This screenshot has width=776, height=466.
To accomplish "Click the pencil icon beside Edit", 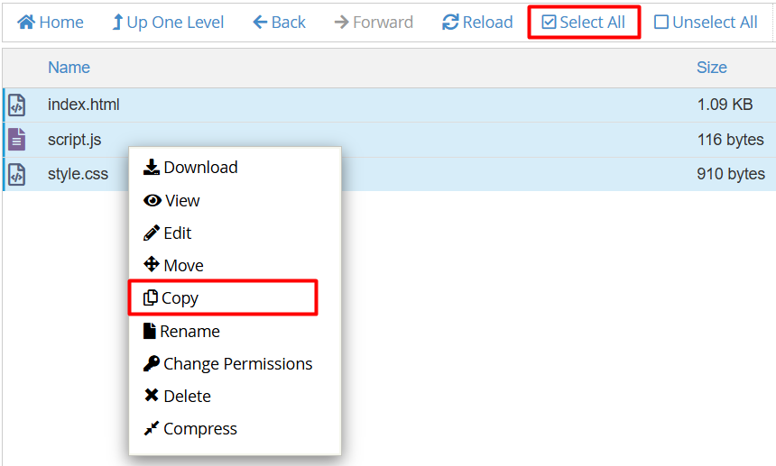I will [x=152, y=233].
